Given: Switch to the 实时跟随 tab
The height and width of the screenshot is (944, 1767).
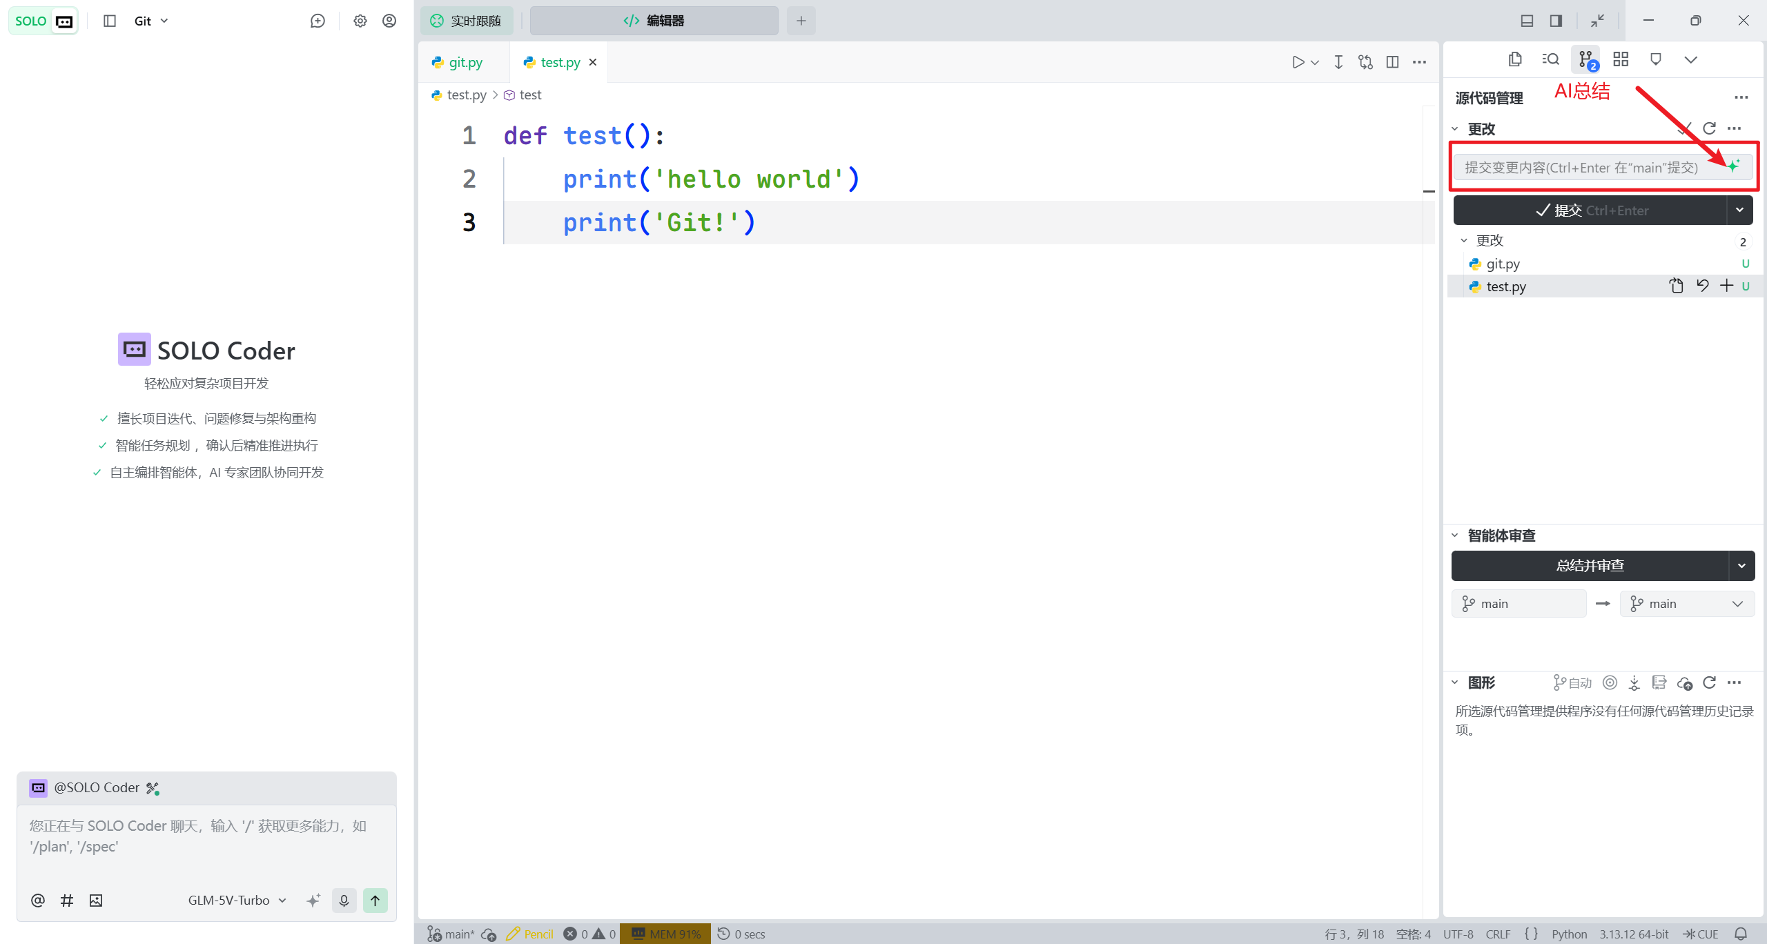Looking at the screenshot, I should tap(467, 21).
